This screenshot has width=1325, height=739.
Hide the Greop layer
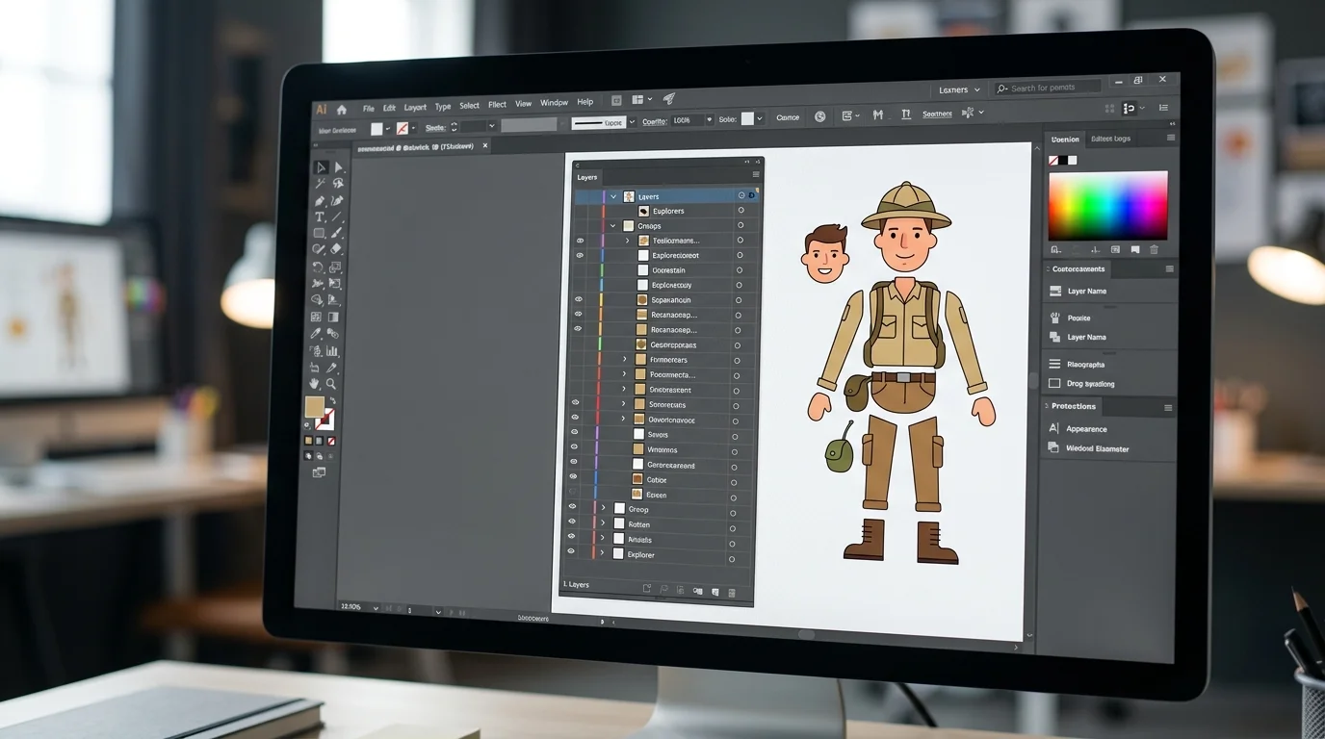[572, 506]
